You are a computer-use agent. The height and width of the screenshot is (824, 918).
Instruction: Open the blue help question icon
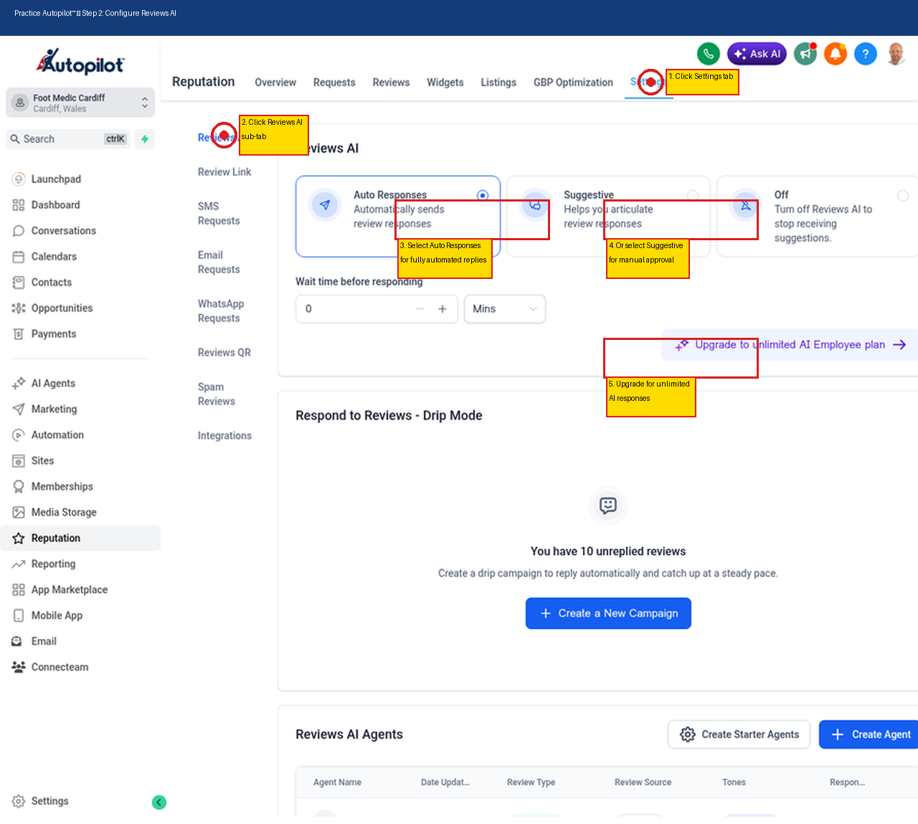pos(866,54)
